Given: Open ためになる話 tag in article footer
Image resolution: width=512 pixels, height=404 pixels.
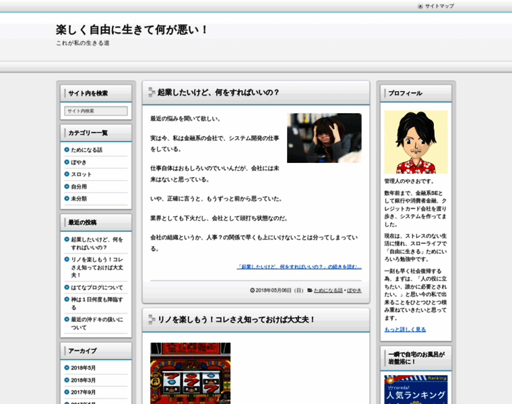Looking at the screenshot, I should click(x=328, y=290).
